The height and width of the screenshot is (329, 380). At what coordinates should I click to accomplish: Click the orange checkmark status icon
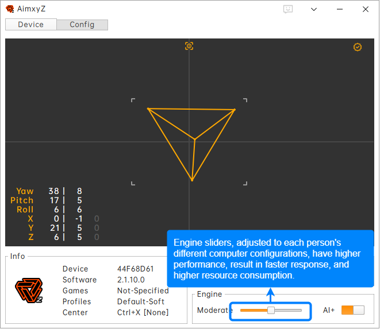(x=358, y=47)
